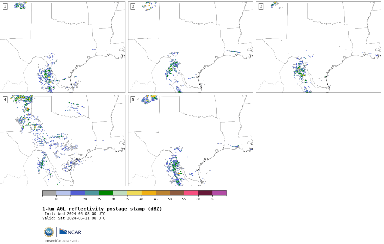Click the colorbar tick label 50

coord(170,199)
